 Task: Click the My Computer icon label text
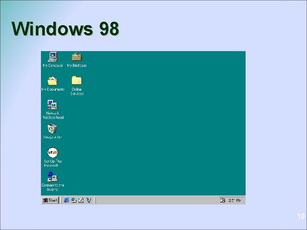tap(53, 66)
